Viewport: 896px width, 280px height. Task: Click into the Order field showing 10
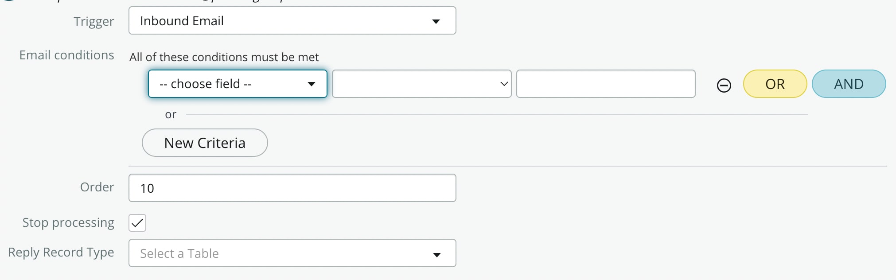point(292,188)
